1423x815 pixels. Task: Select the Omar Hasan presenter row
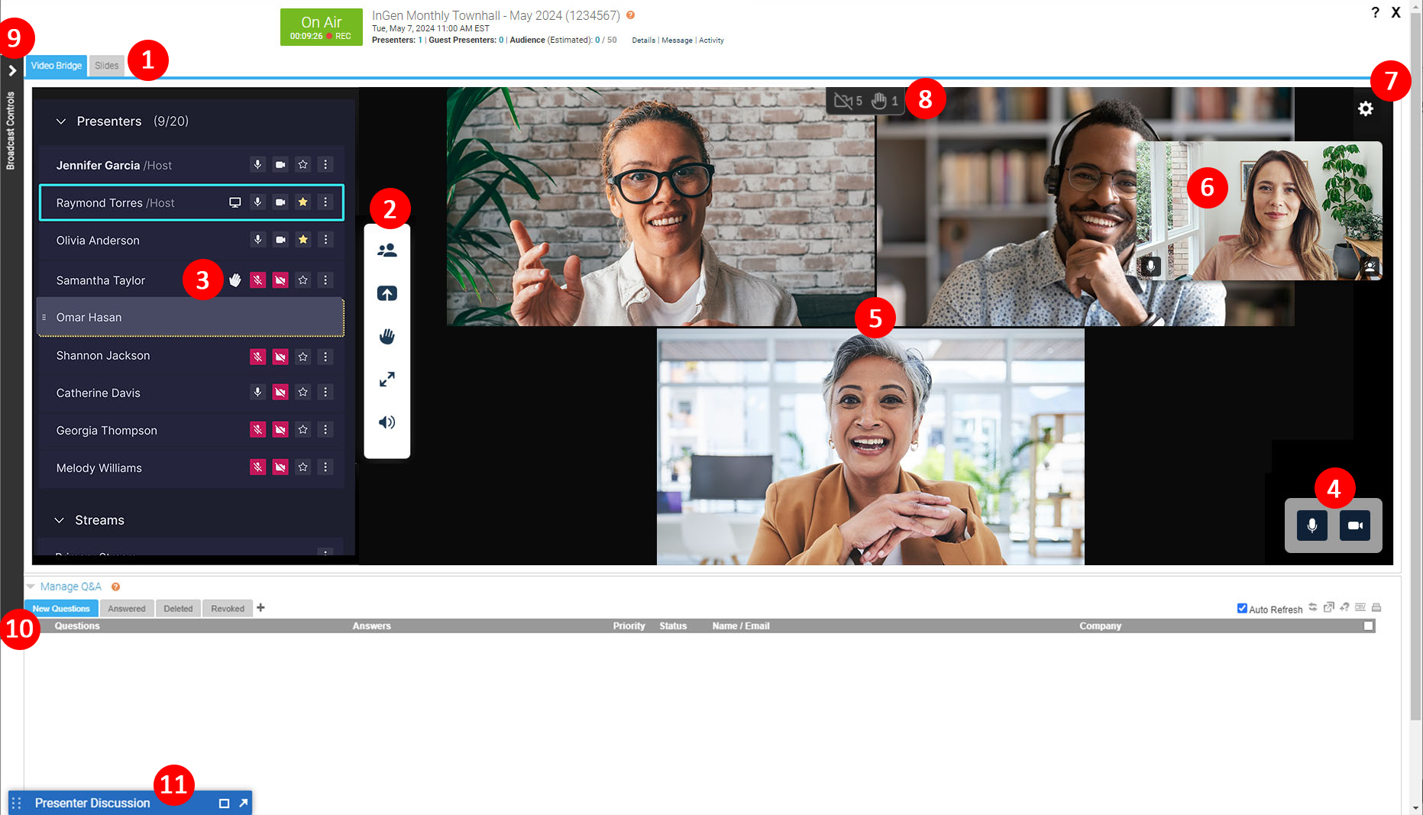[x=190, y=317]
